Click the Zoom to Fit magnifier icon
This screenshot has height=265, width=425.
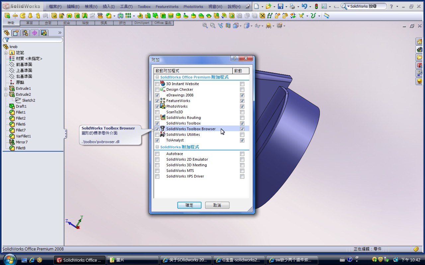(x=205, y=26)
